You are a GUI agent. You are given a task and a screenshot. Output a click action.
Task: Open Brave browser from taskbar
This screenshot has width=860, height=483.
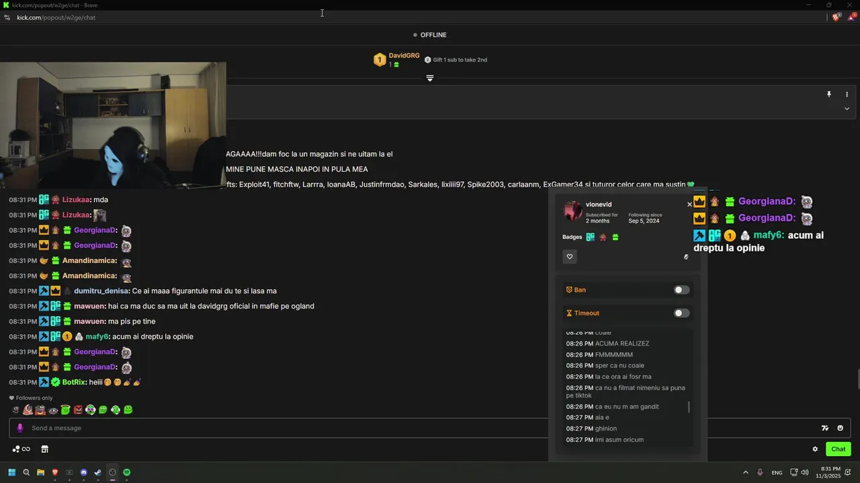(x=55, y=472)
